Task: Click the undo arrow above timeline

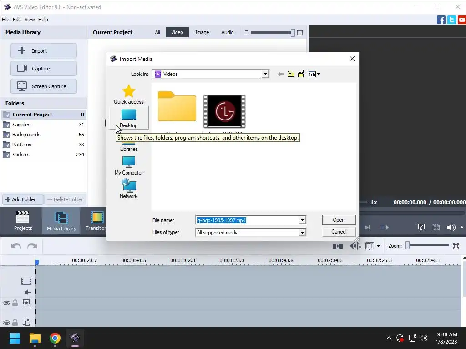Action: pos(16,246)
